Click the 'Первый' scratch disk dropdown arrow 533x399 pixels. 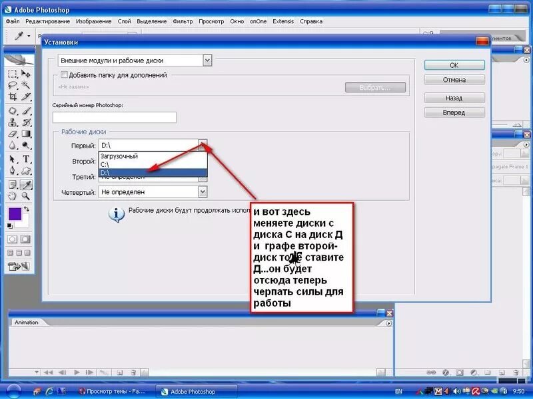(203, 145)
